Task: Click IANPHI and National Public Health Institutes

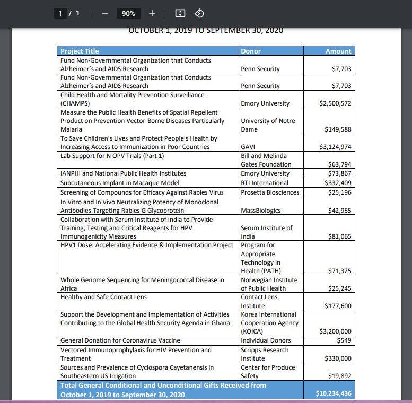Action: tap(123, 173)
